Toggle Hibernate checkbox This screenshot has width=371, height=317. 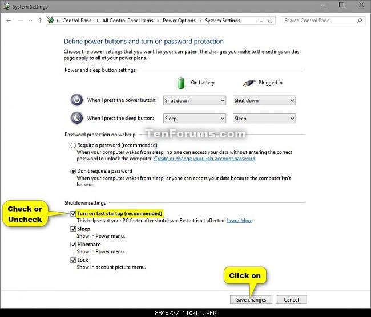(x=73, y=245)
